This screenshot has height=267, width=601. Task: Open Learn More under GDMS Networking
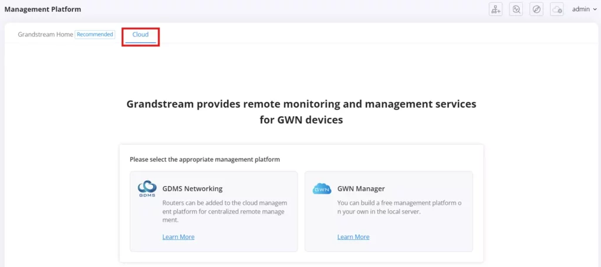[178, 236]
